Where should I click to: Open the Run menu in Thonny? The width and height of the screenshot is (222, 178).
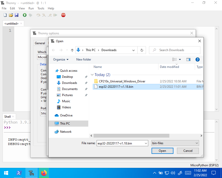point(31,8)
